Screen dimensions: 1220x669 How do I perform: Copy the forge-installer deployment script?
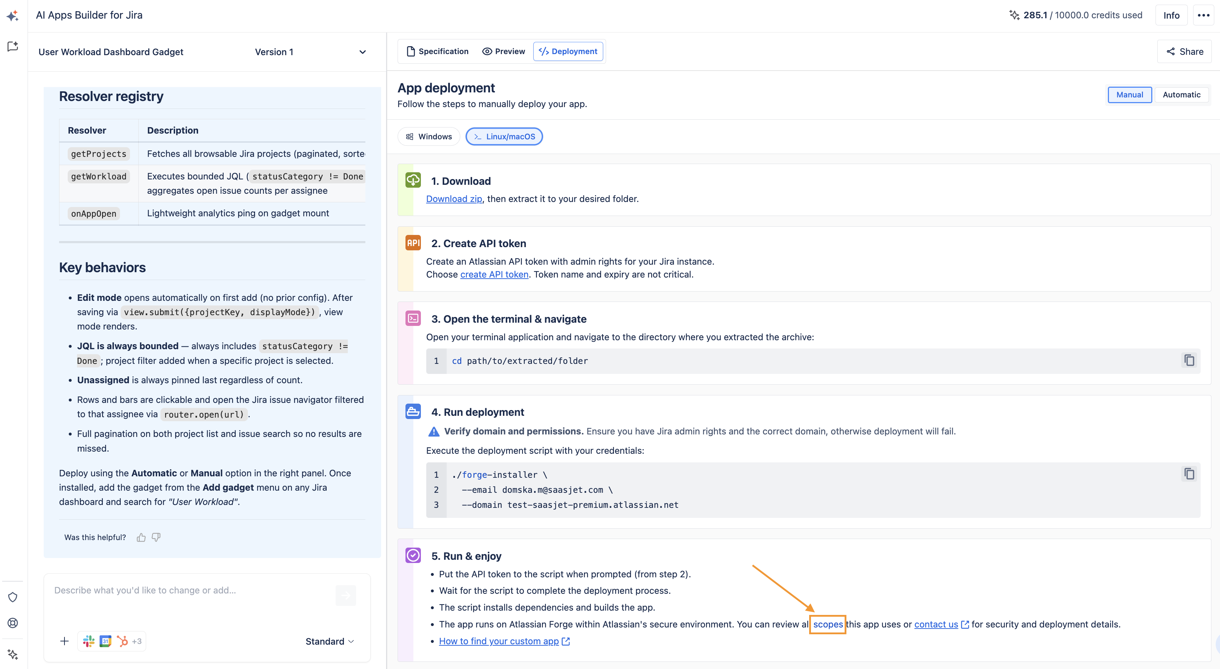pos(1189,474)
